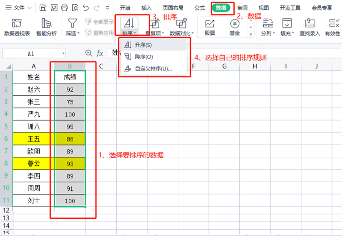Click the zoom magnifier next to fx
342x236 pixels.
[89, 53]
